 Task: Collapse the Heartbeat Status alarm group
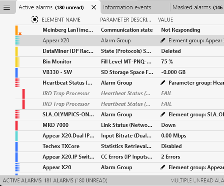(x=18, y=83)
